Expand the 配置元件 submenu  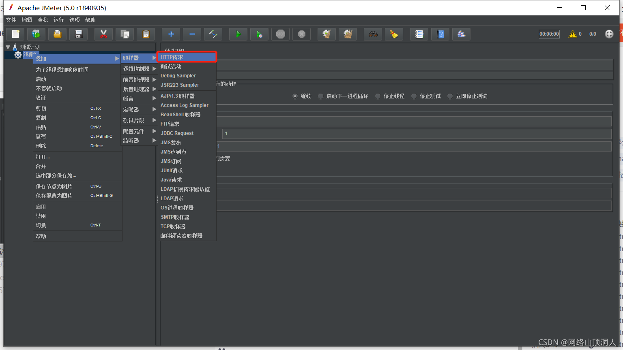coord(139,131)
